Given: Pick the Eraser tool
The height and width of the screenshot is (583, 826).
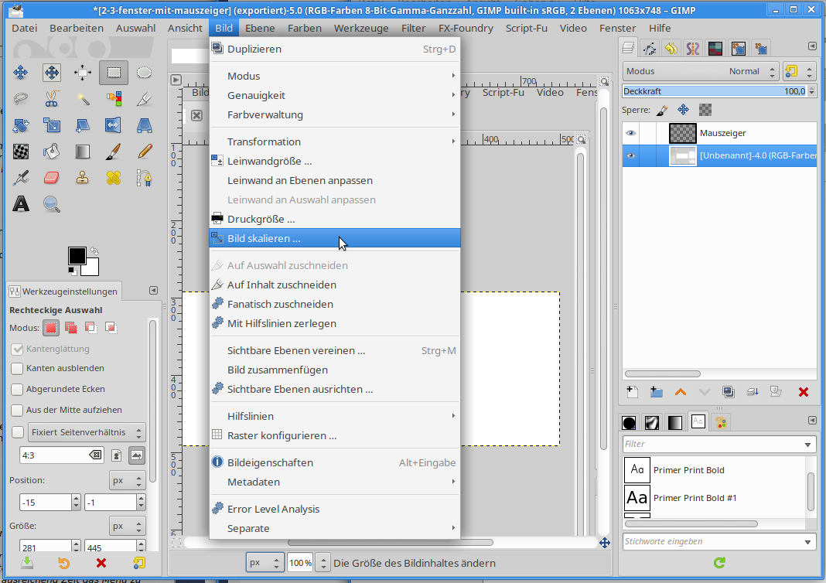Looking at the screenshot, I should 52,178.
